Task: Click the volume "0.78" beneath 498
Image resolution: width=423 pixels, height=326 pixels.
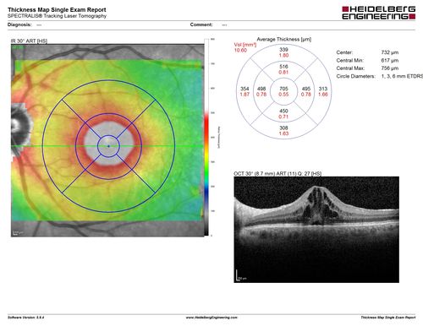Action: (261, 95)
